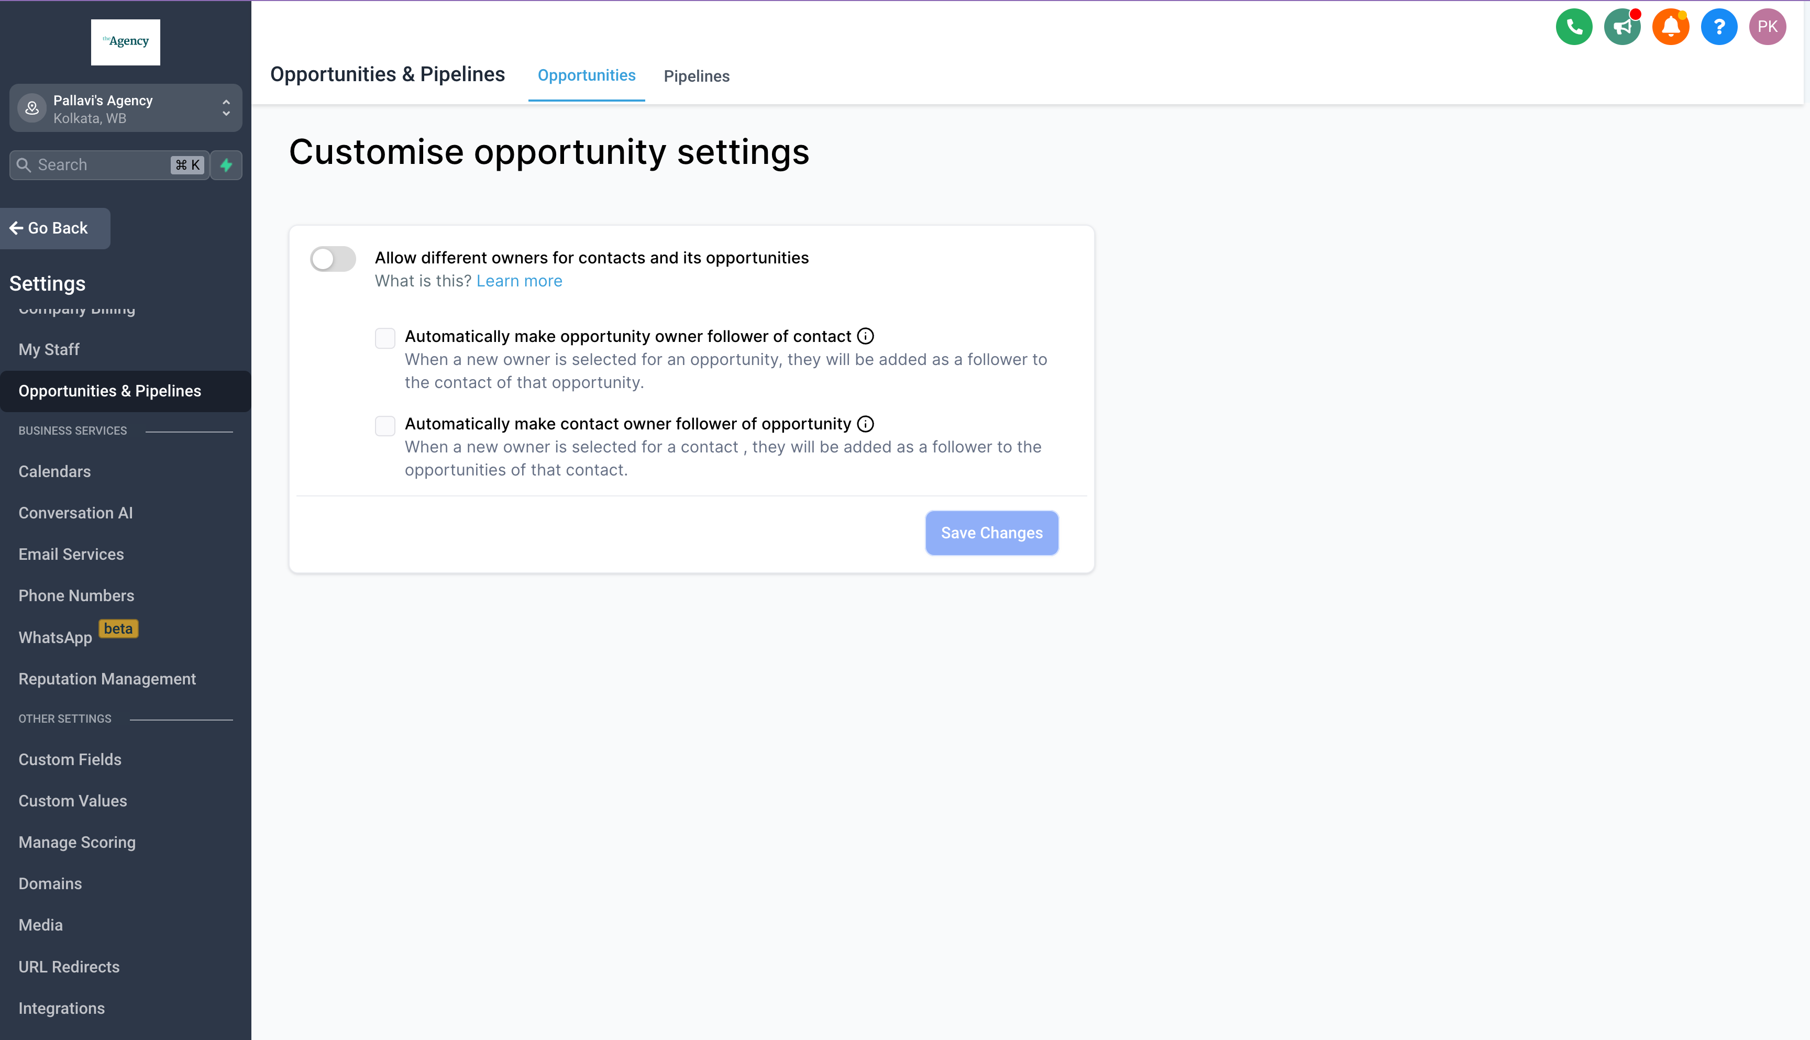
Task: Click the Save Changes button
Action: [x=991, y=533]
